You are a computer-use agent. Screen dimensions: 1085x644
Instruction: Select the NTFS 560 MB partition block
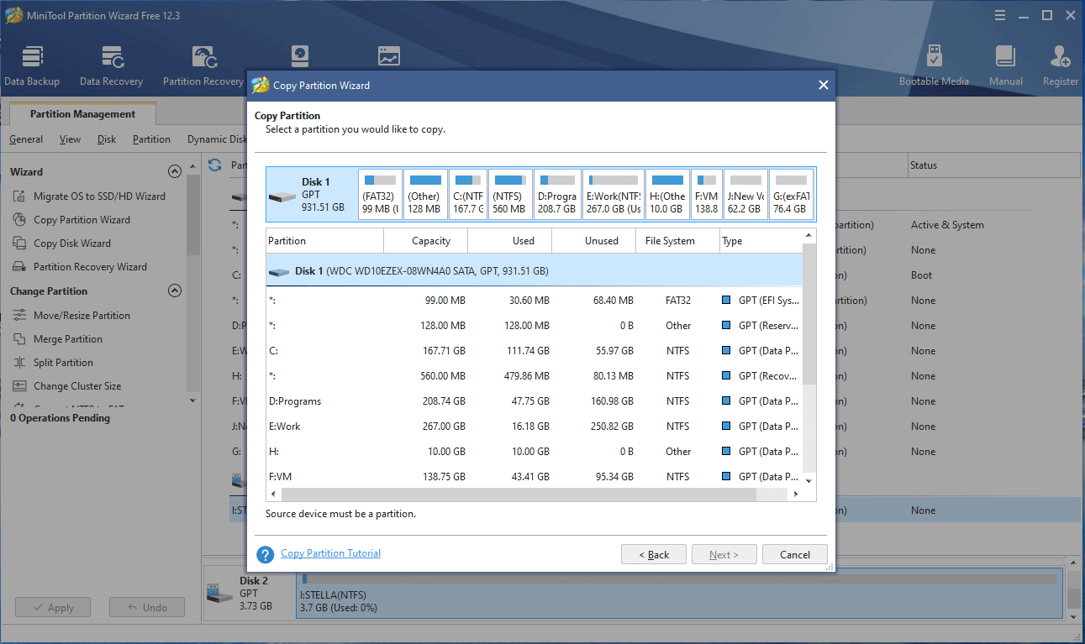(509, 195)
